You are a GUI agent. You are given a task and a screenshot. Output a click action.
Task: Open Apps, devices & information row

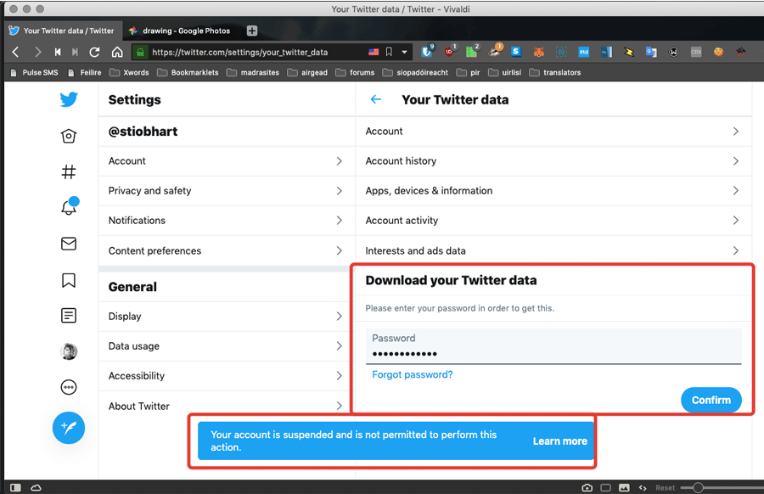553,191
